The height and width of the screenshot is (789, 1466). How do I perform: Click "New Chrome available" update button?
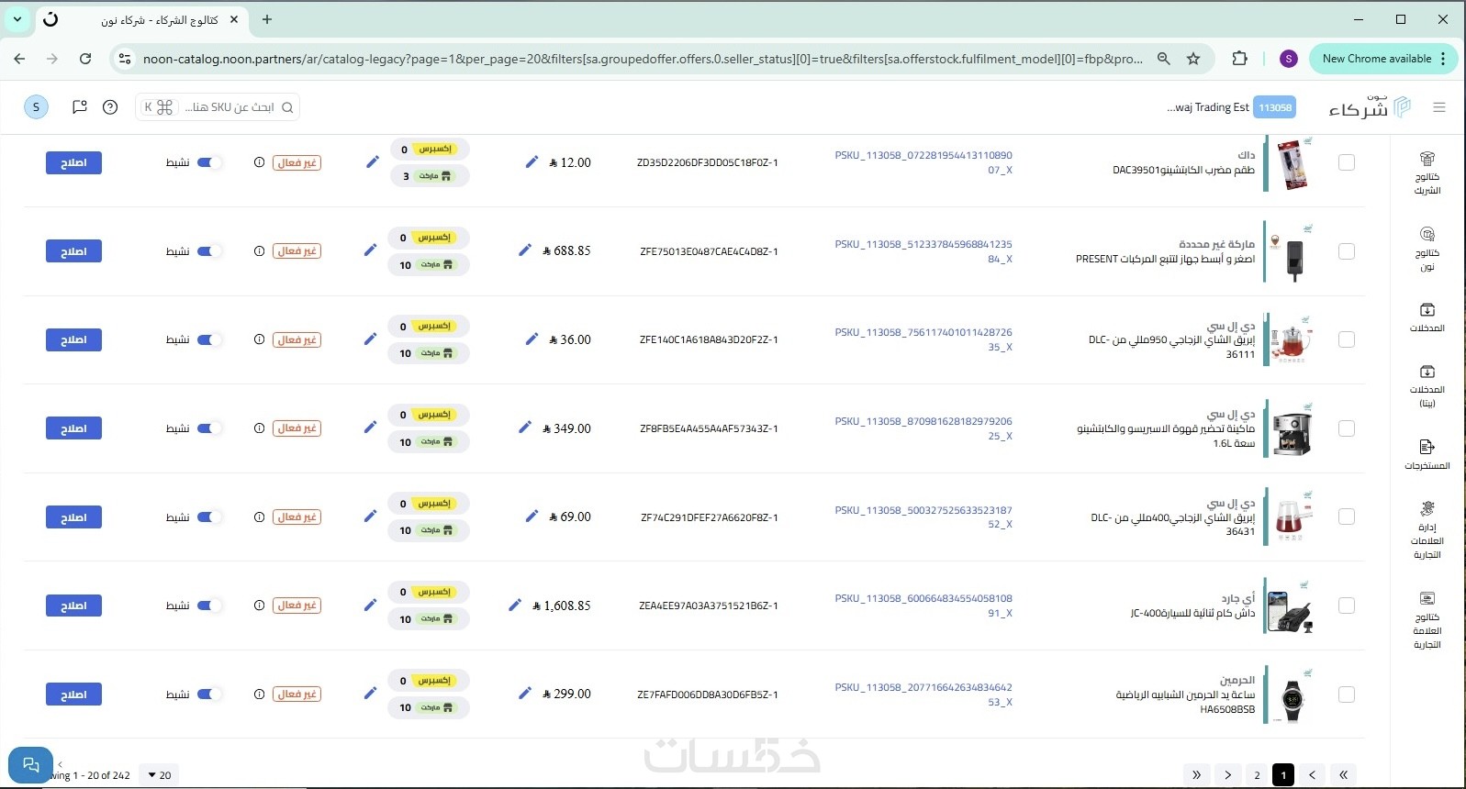click(1377, 59)
